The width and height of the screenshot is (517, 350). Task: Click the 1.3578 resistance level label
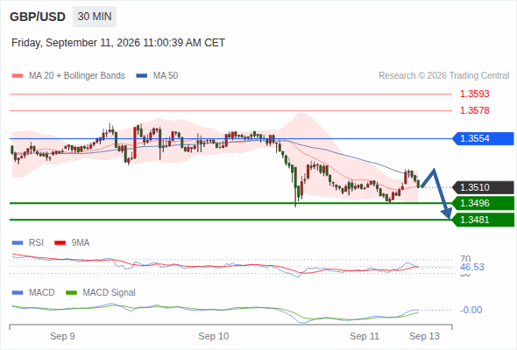click(x=474, y=110)
